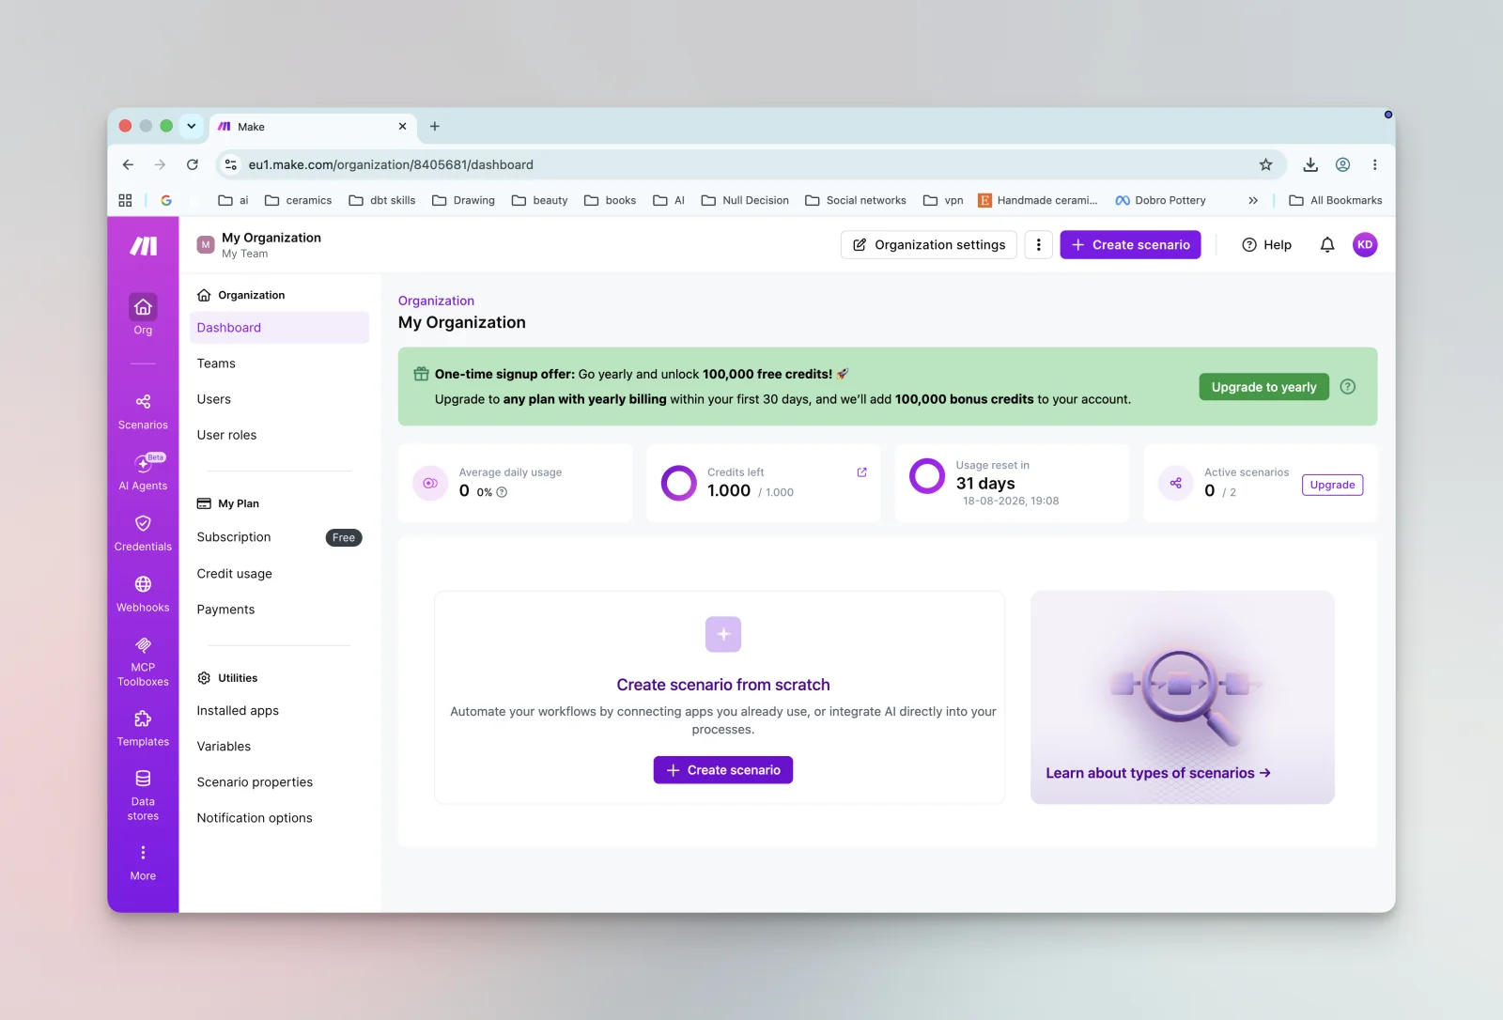
Task: Click the Organization breadcrumb link
Action: [436, 301]
